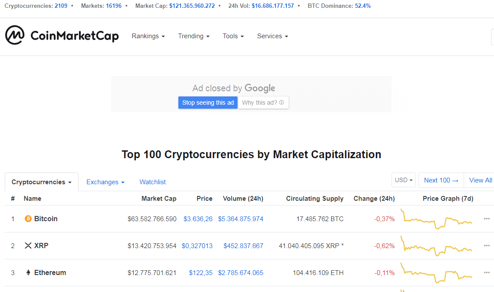Click the Bitcoin coin icon
Image resolution: width=494 pixels, height=292 pixels.
(28, 219)
